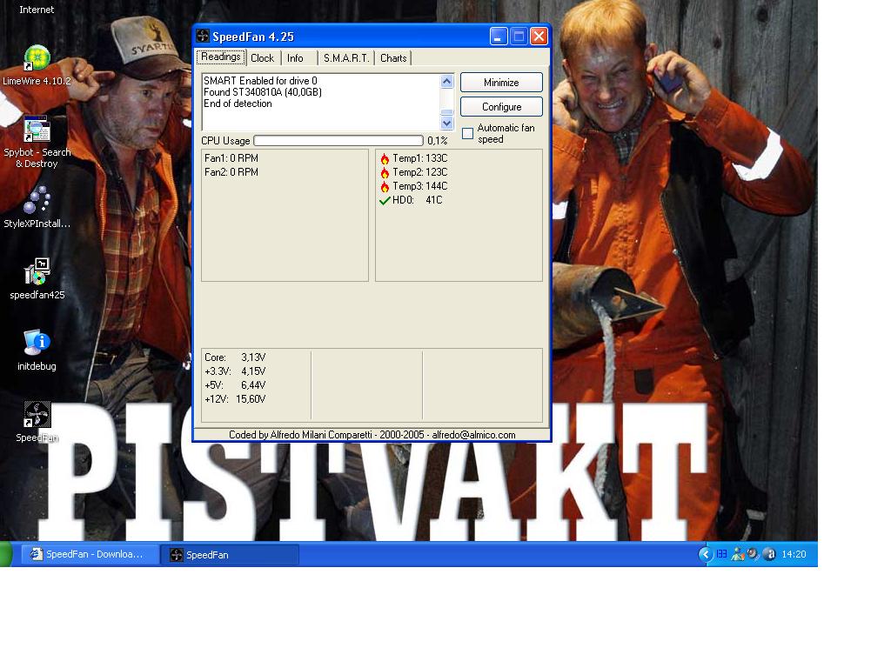The width and height of the screenshot is (891, 668).
Task: Click the 'Fan2: 0 RPM' reading
Action: [231, 172]
